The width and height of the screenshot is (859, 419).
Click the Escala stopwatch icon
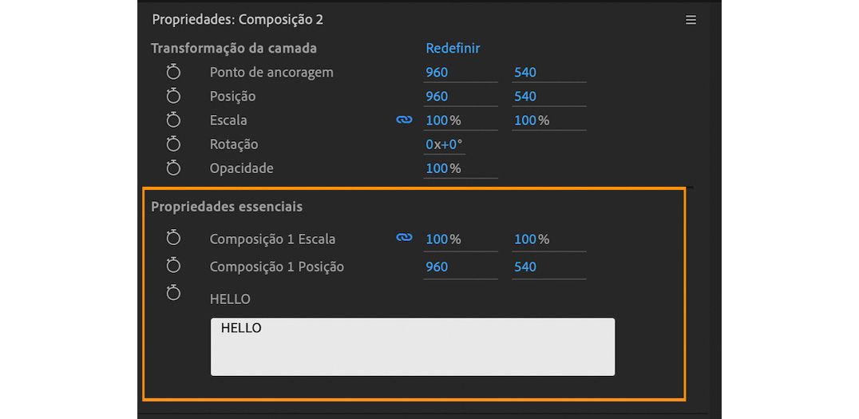point(173,120)
